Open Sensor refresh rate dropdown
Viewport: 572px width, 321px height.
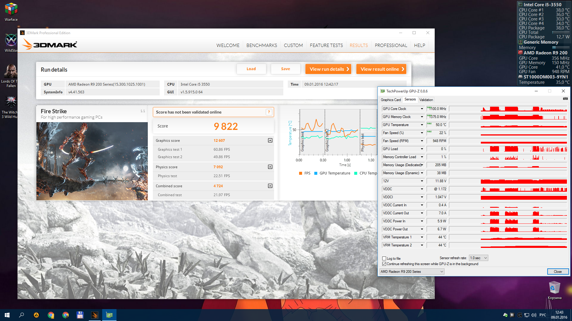point(478,258)
